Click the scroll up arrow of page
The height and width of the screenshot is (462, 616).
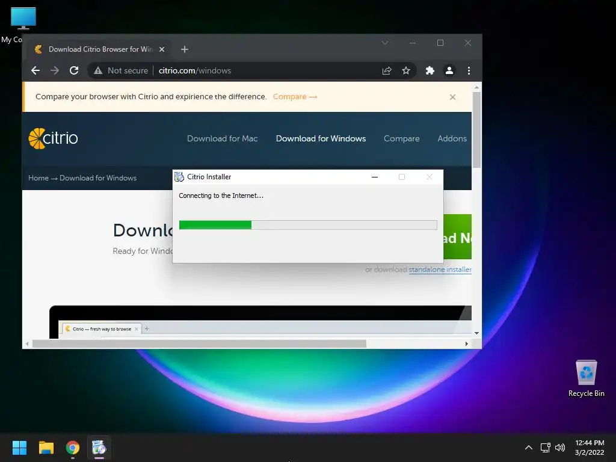point(476,87)
